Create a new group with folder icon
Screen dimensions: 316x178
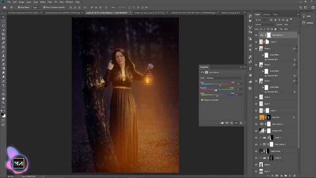[285, 176]
